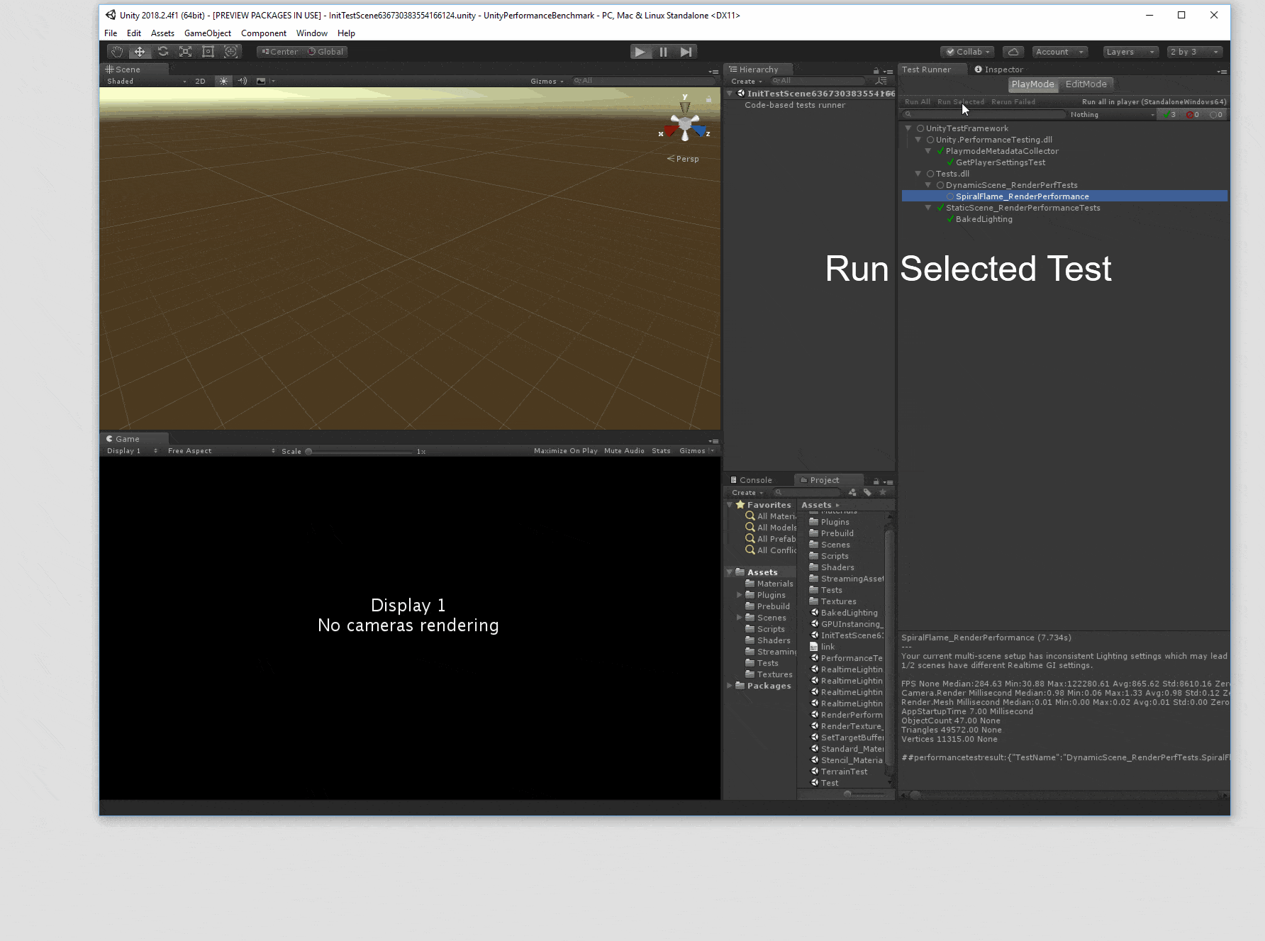Toggle 2D scene view mode
Viewport: 1265px width, 941px height.
click(x=200, y=82)
